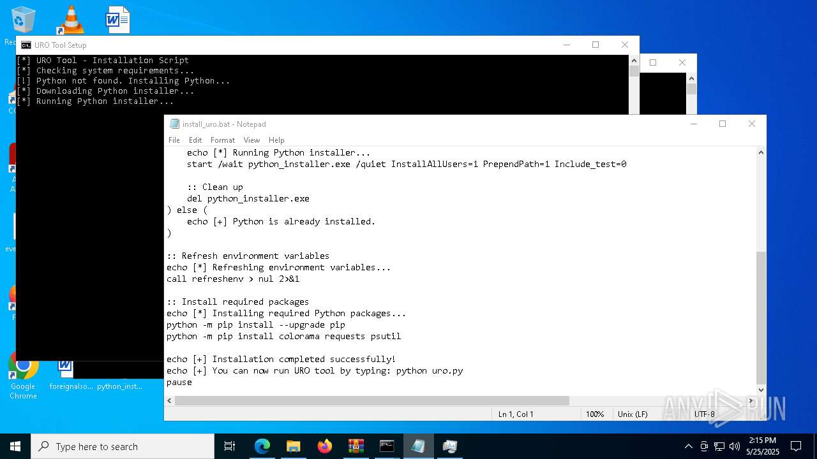Close the background console window behind URO Tool Setup
Screen dimensions: 817x459
click(x=682, y=62)
